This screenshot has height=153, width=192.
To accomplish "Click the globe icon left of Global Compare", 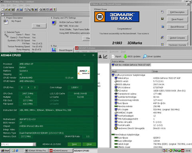I will click(162, 37).
